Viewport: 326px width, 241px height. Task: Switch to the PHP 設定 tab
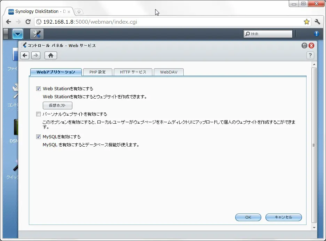click(x=97, y=72)
